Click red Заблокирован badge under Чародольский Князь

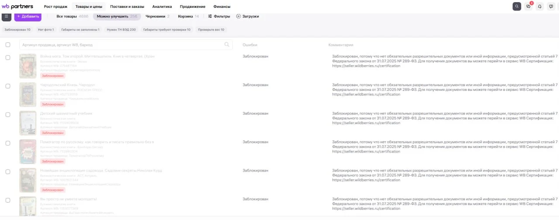point(53,104)
